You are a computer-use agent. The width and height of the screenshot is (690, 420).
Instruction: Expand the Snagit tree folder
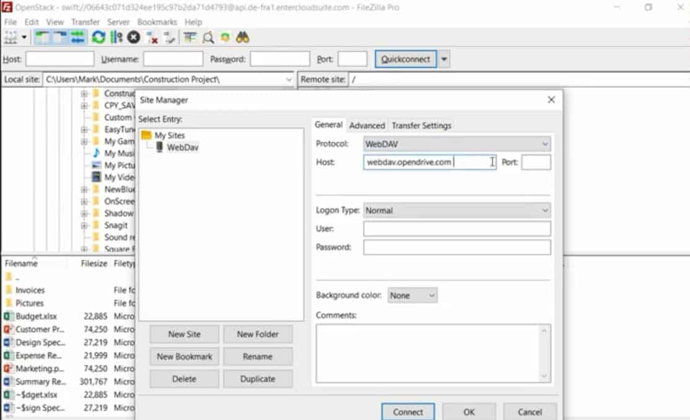pyautogui.click(x=84, y=225)
